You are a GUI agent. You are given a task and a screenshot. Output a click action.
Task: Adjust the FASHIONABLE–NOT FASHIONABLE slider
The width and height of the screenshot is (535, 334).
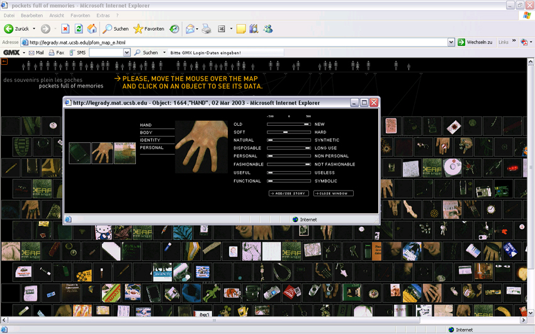[289, 164]
